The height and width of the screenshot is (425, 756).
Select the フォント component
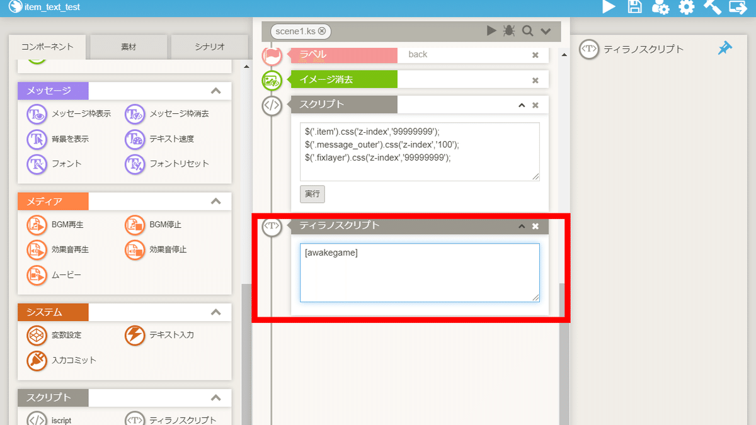pyautogui.click(x=54, y=164)
